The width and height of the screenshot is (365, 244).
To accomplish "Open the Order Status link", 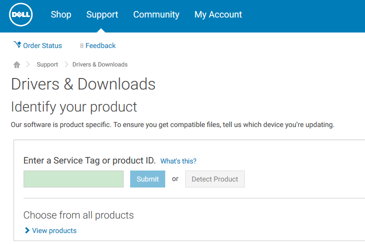I will point(43,45).
